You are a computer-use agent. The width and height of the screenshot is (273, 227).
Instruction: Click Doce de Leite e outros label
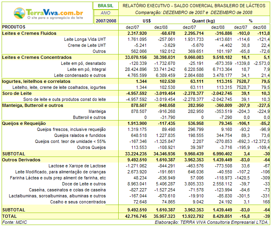click(84, 184)
